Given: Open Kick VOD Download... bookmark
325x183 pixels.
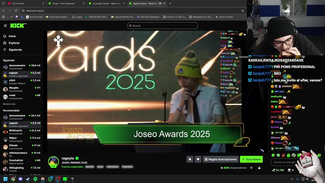Looking at the screenshot, I should pos(149,17).
